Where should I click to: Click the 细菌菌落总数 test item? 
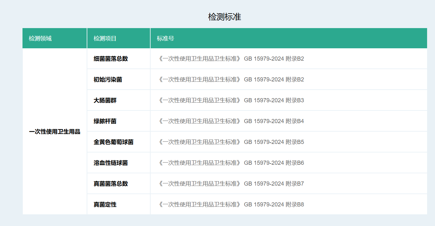111,59
